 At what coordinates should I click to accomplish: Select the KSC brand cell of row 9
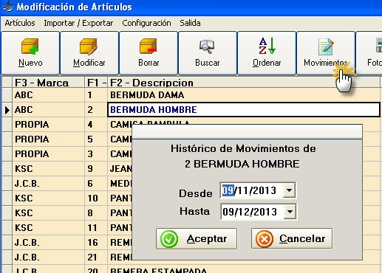click(48, 169)
